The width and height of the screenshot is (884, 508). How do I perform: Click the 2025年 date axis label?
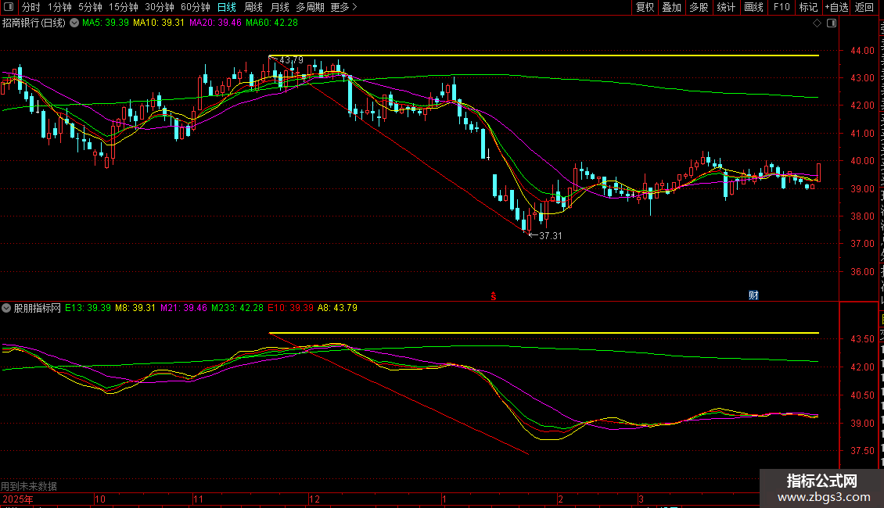tap(17, 499)
